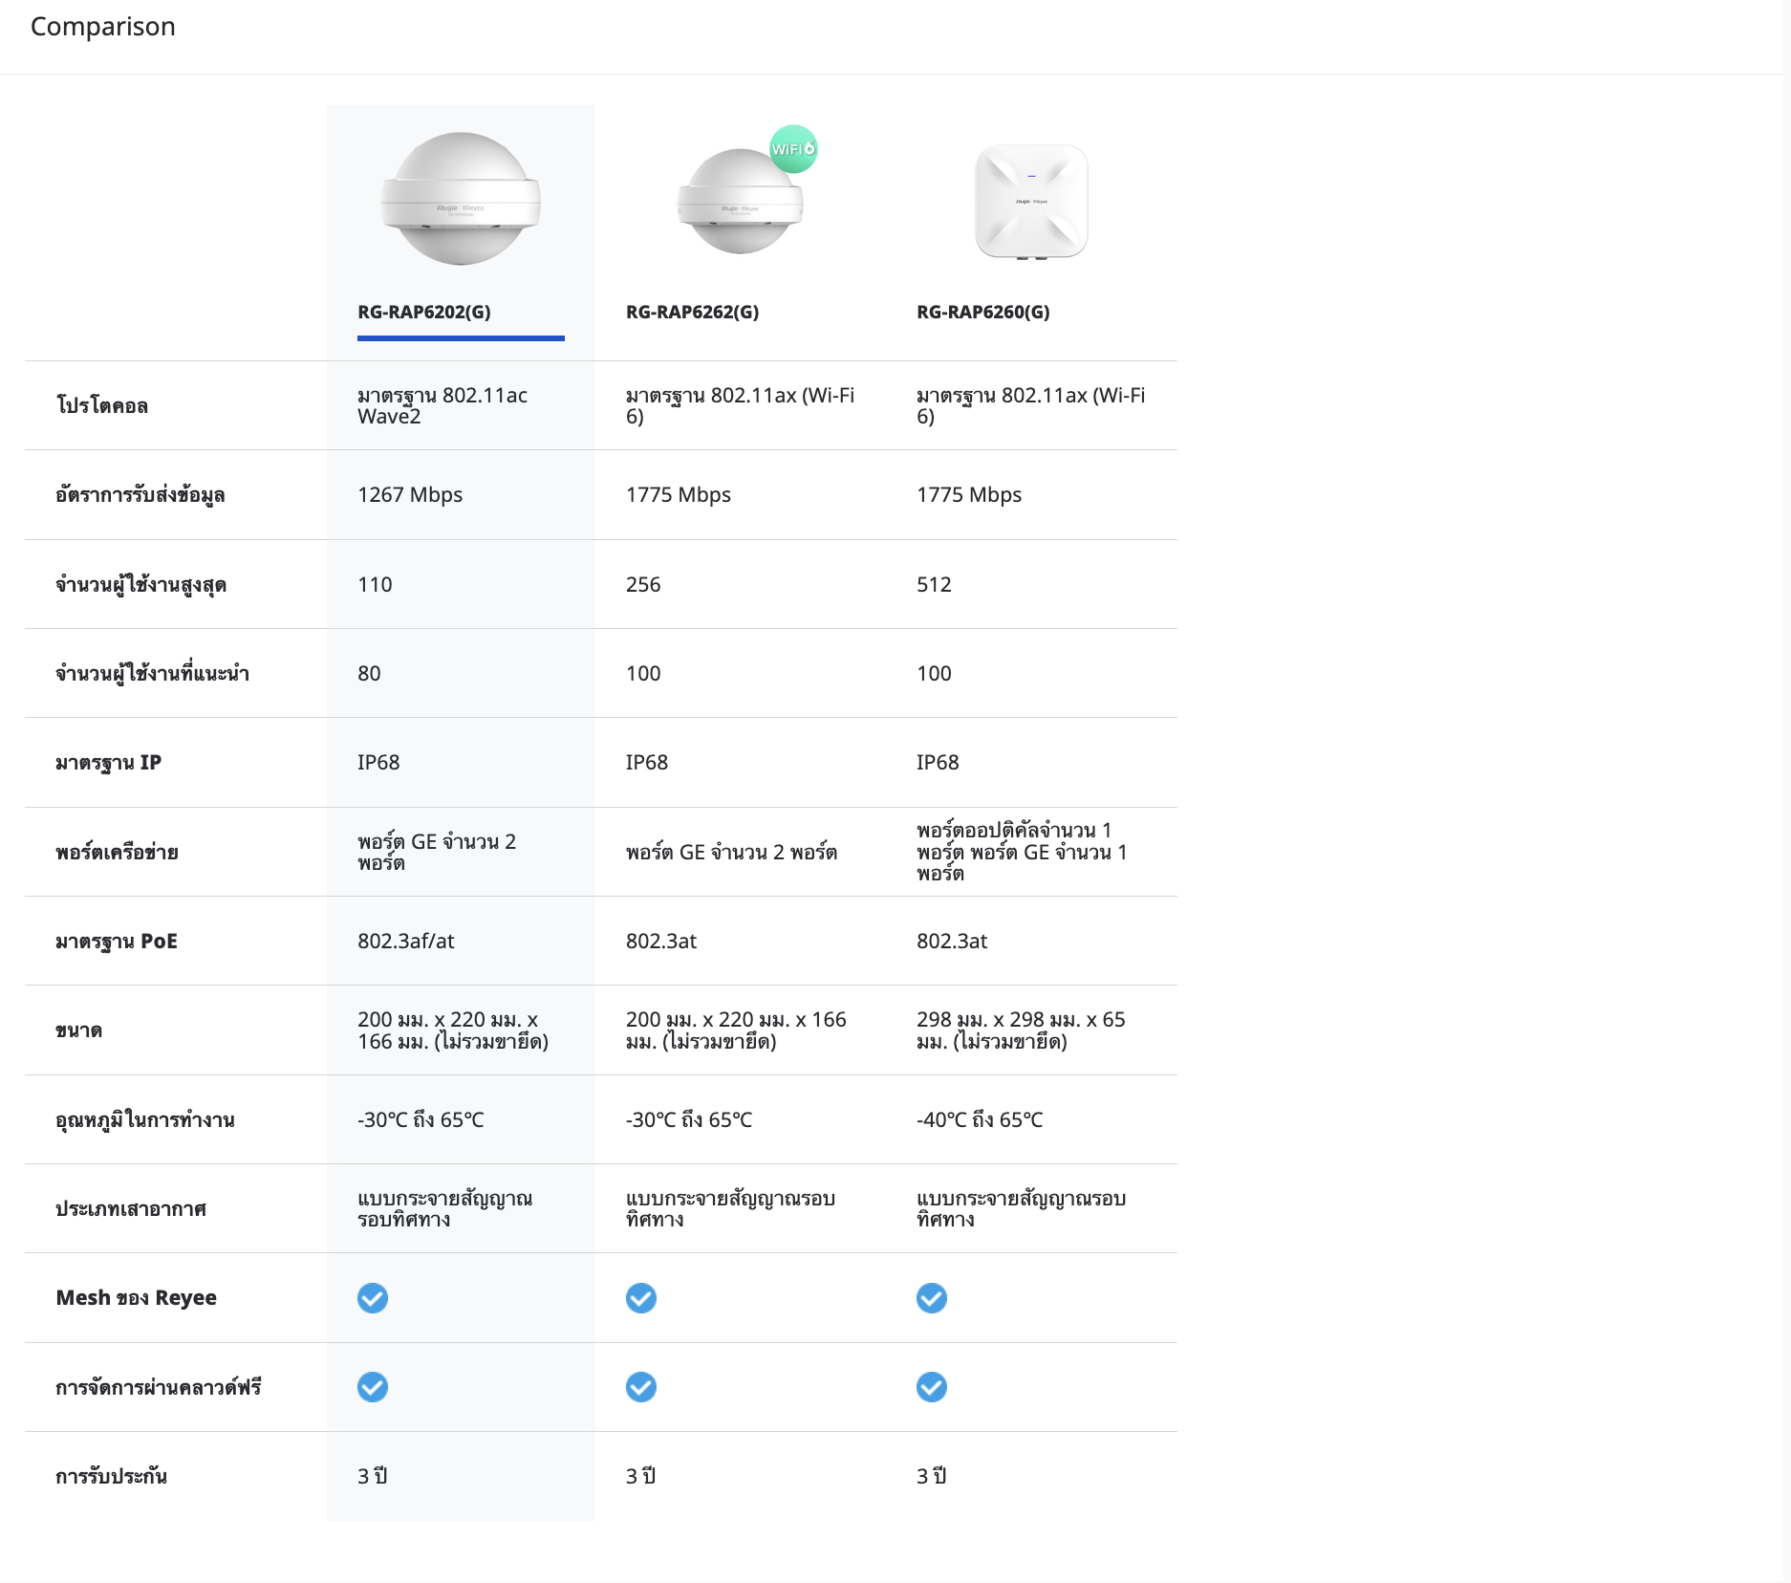The image size is (1791, 1583).
Task: Open the square RG-RAP6260(G) product image
Action: 1031,202
